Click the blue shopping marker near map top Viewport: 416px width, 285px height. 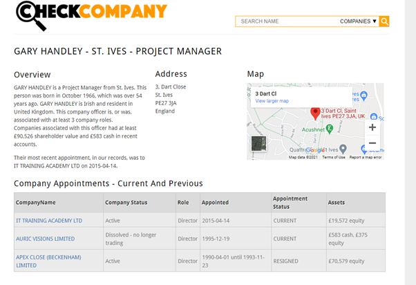(373, 117)
